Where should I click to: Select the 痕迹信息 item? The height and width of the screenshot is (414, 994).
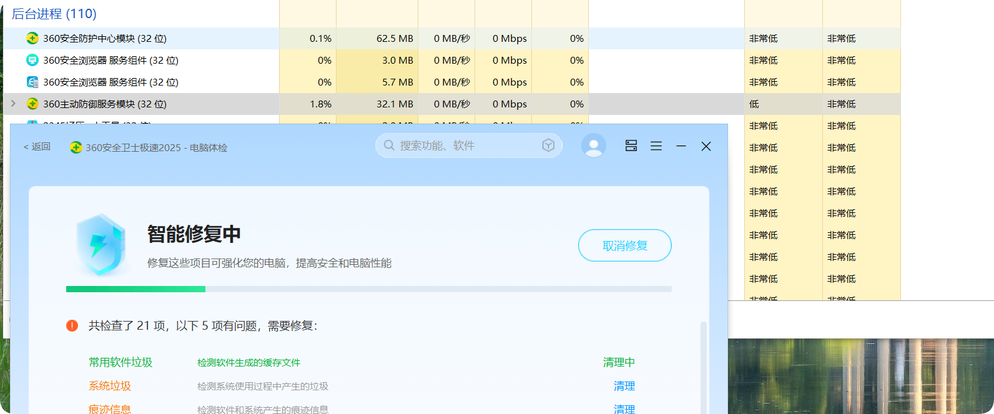[110, 409]
